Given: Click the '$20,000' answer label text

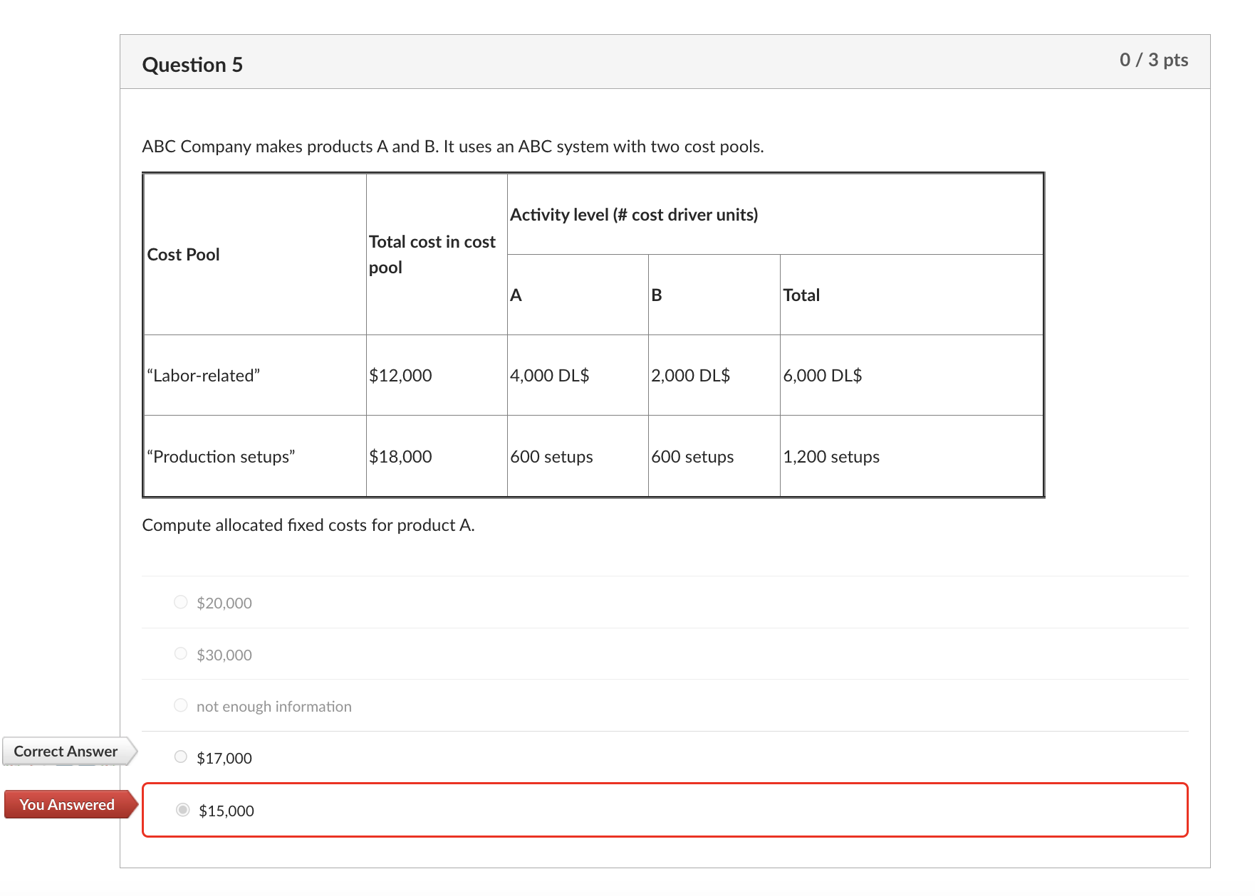Looking at the screenshot, I should coord(224,604).
